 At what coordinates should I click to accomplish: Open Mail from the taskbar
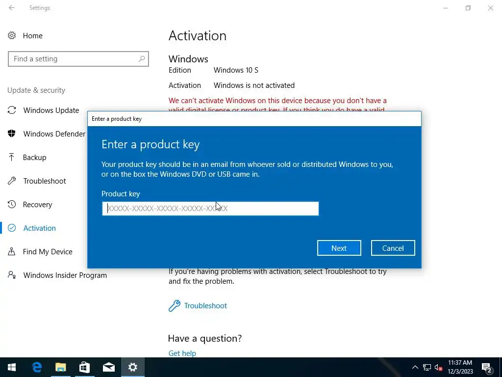coord(108,367)
